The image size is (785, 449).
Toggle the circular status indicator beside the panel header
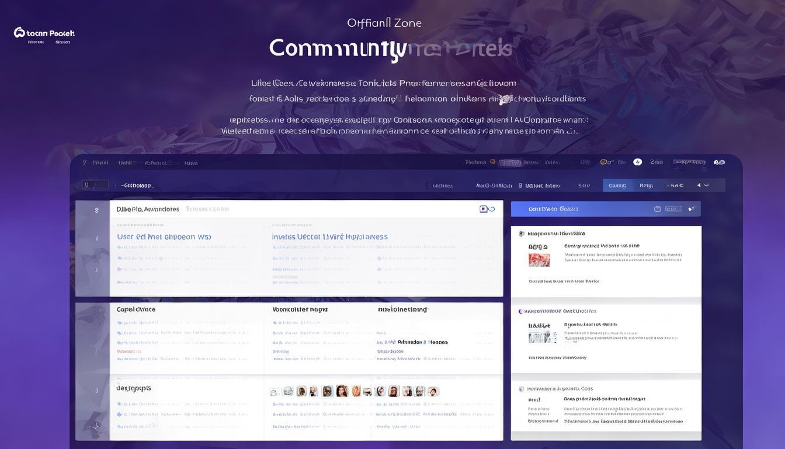tap(491, 208)
